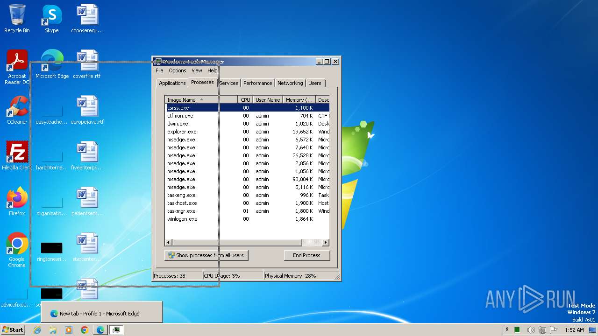598x336 pixels.
Task: Select the startenter... document icon
Action: pos(87,247)
